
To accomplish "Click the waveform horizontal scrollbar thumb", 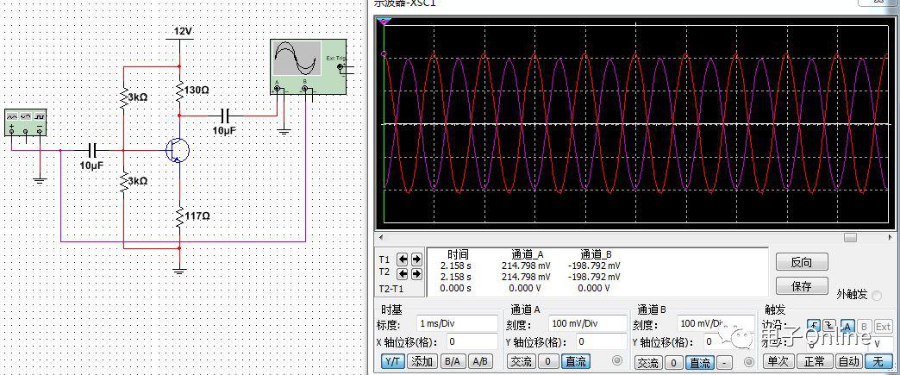I will pos(850,237).
